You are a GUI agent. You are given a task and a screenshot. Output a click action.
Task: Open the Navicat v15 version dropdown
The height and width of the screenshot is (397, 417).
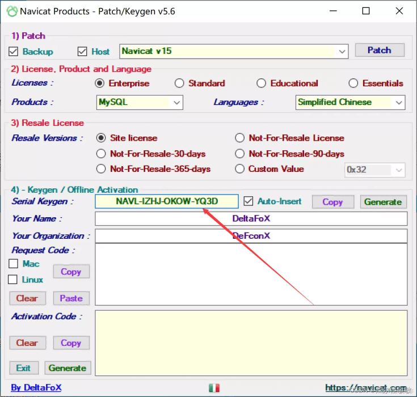coord(342,51)
